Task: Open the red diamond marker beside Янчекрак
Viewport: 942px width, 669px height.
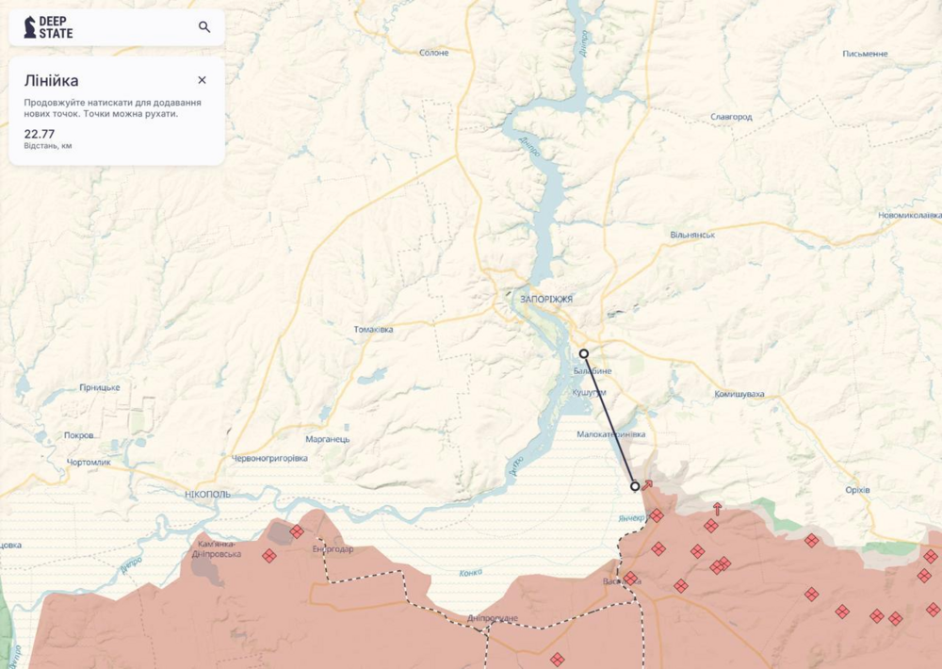Action: click(657, 515)
